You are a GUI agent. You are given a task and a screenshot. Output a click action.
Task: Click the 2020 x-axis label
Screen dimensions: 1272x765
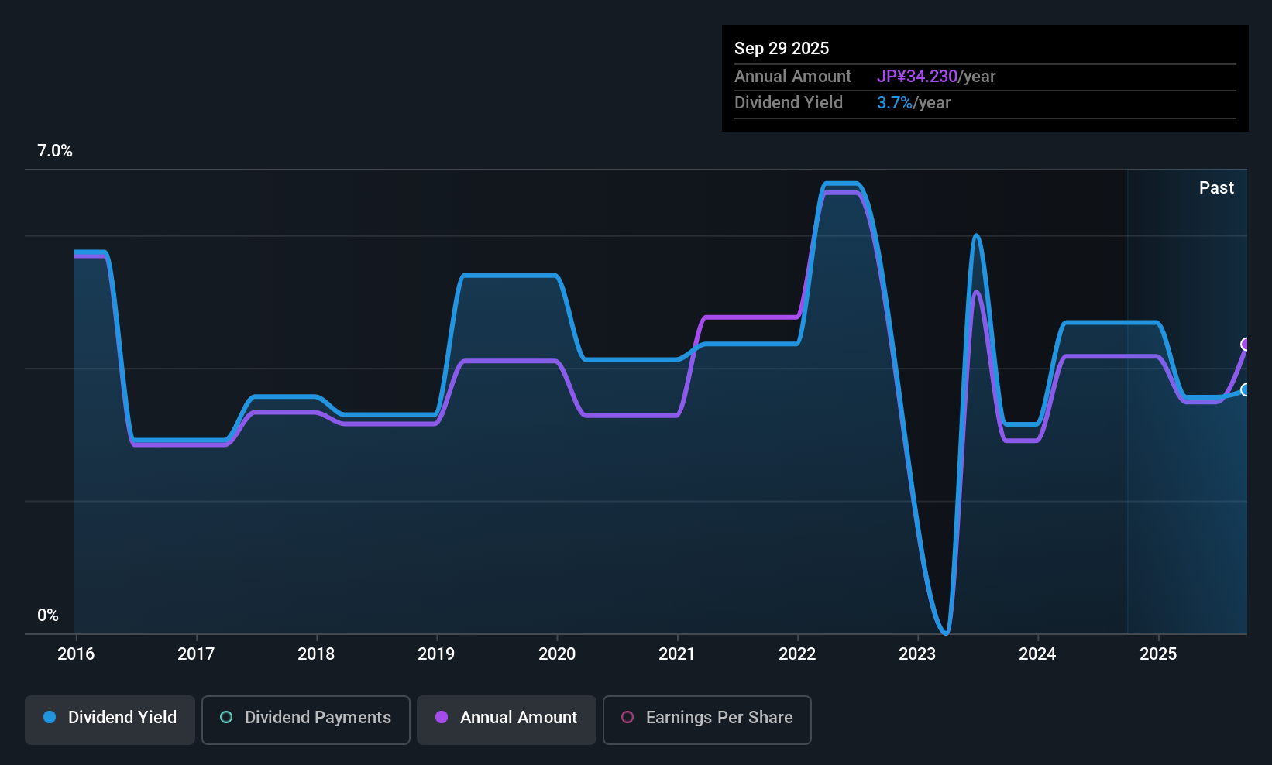pos(557,654)
